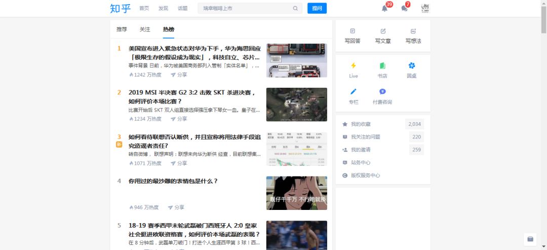The width and height of the screenshot is (547, 250).
Task: Open the 圆桌 roundtable icon
Action: pyautogui.click(x=412, y=65)
